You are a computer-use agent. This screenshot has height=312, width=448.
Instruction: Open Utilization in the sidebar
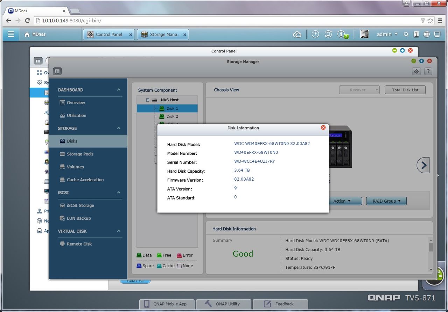pyautogui.click(x=76, y=115)
